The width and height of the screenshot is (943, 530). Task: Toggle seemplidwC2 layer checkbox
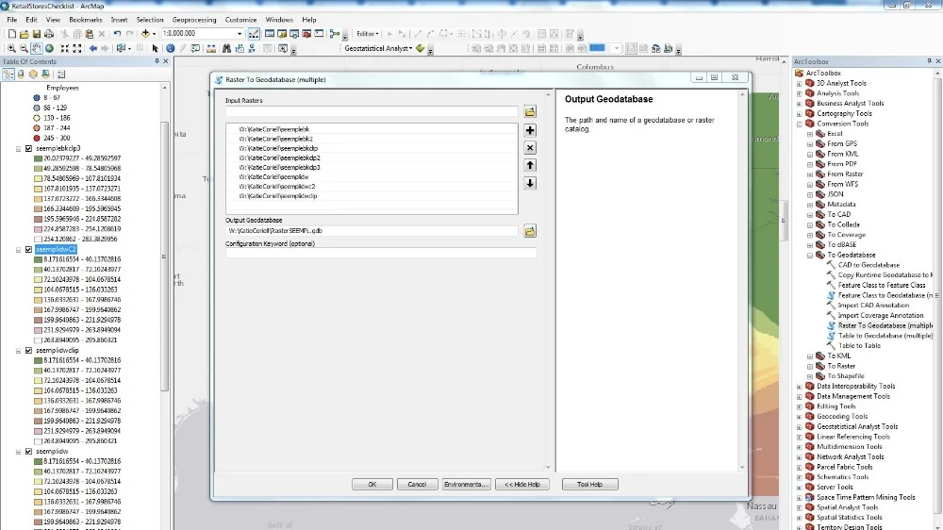(x=28, y=250)
